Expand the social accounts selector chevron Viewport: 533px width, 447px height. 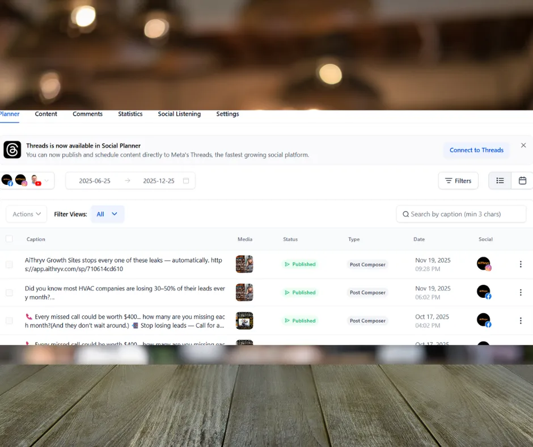point(47,180)
